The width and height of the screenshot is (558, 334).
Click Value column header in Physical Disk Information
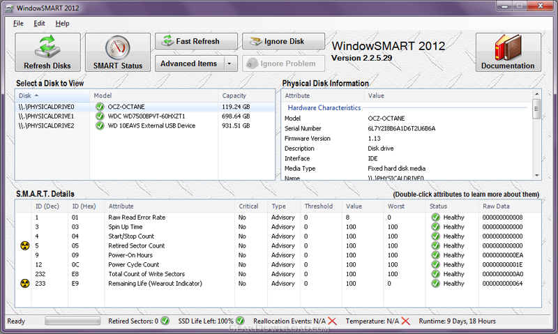pyautogui.click(x=448, y=96)
